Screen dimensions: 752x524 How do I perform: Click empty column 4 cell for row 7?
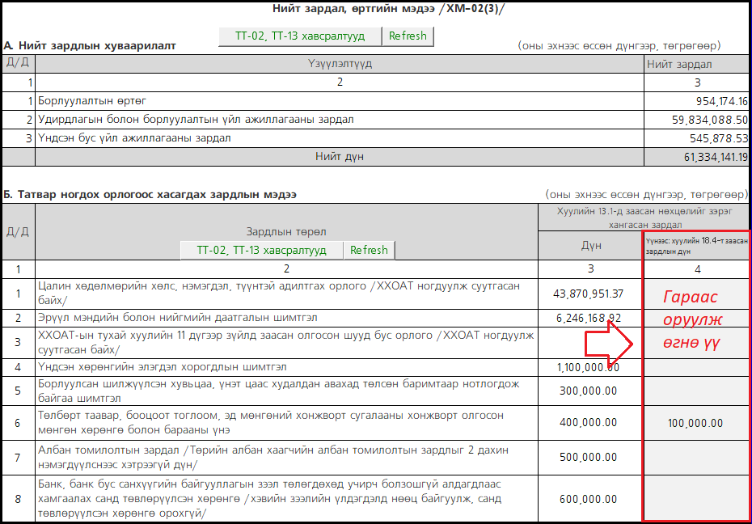pyautogui.click(x=695, y=457)
